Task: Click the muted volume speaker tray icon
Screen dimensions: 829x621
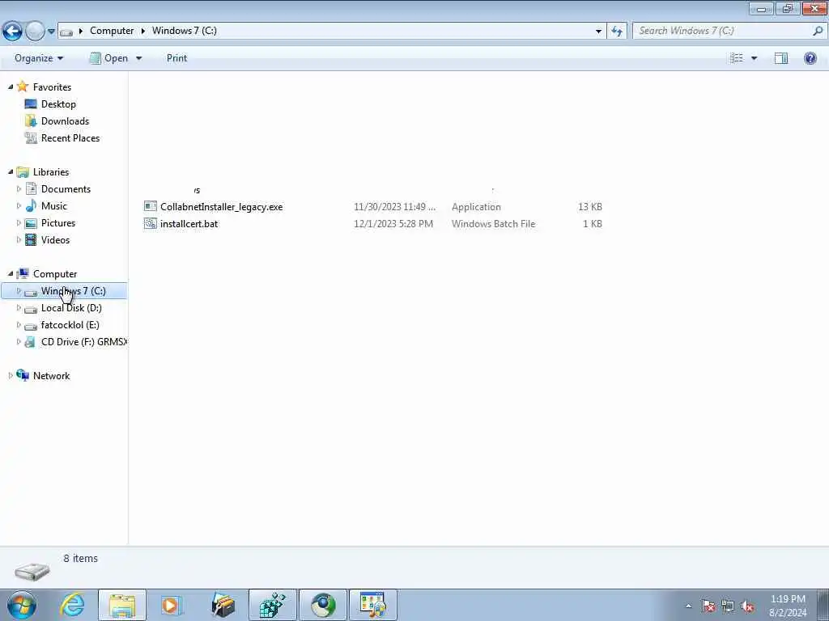Action: pyautogui.click(x=747, y=606)
